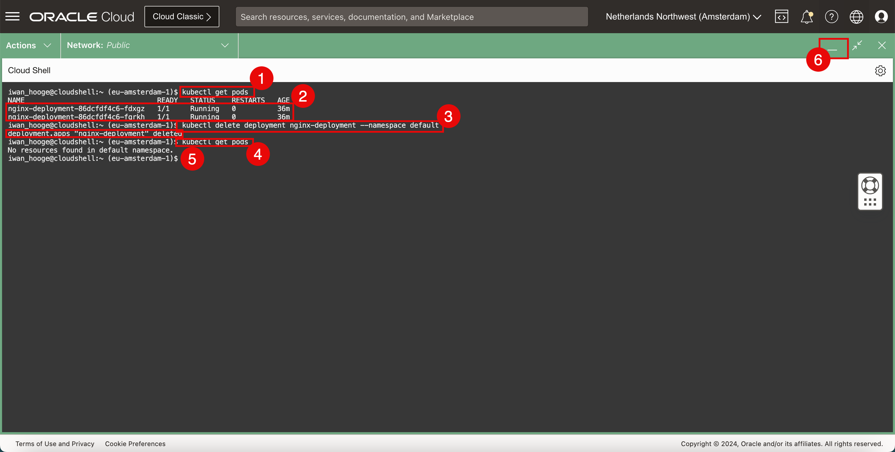Open the user profile avatar menu
The width and height of the screenshot is (895, 452).
(x=881, y=17)
